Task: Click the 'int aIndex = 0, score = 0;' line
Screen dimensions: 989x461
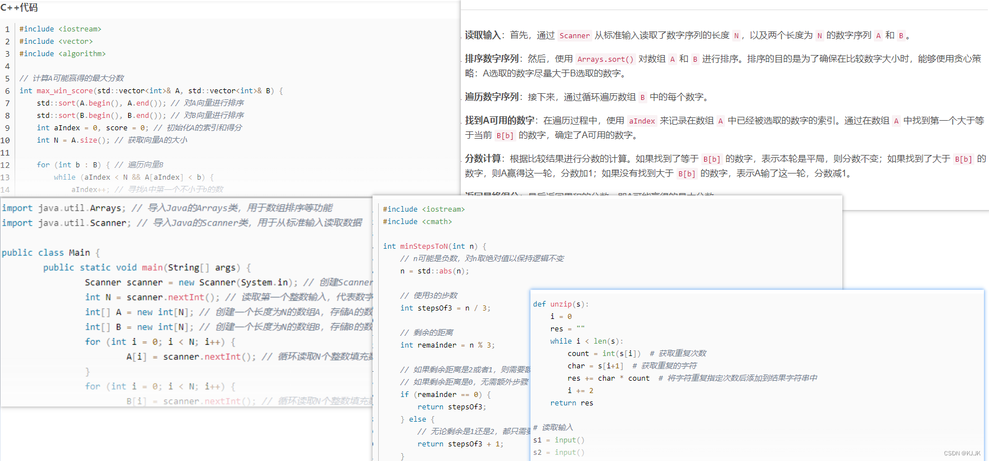Action: (x=92, y=127)
